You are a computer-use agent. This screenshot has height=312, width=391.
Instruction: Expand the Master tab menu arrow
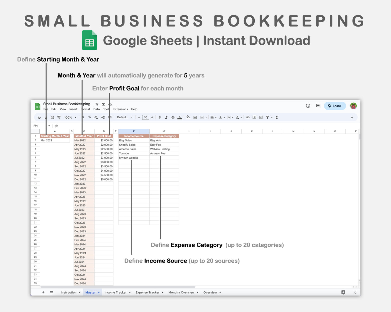[98, 292]
